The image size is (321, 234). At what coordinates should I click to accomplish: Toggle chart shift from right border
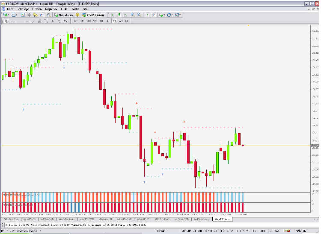coord(153,15)
